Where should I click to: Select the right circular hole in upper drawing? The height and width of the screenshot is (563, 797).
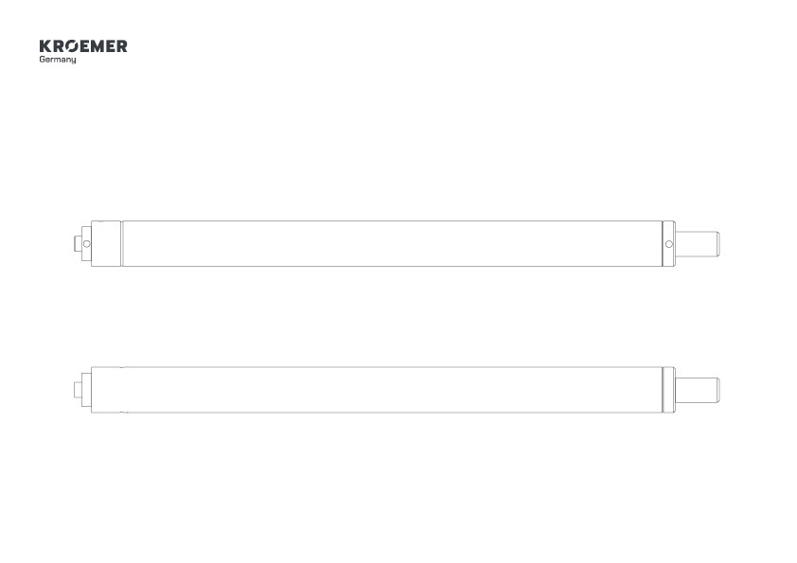coord(669,244)
